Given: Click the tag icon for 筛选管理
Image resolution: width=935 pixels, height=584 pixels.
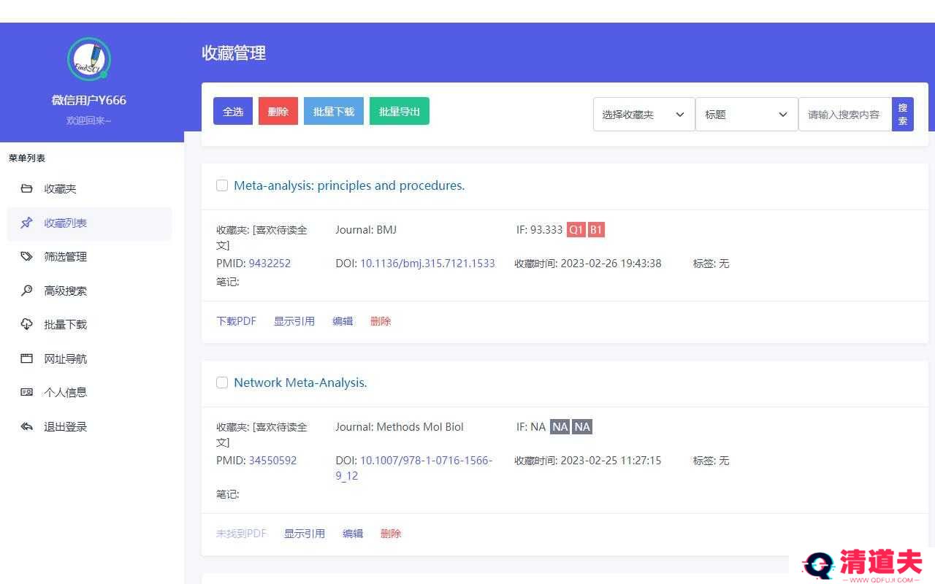Looking at the screenshot, I should pyautogui.click(x=27, y=257).
